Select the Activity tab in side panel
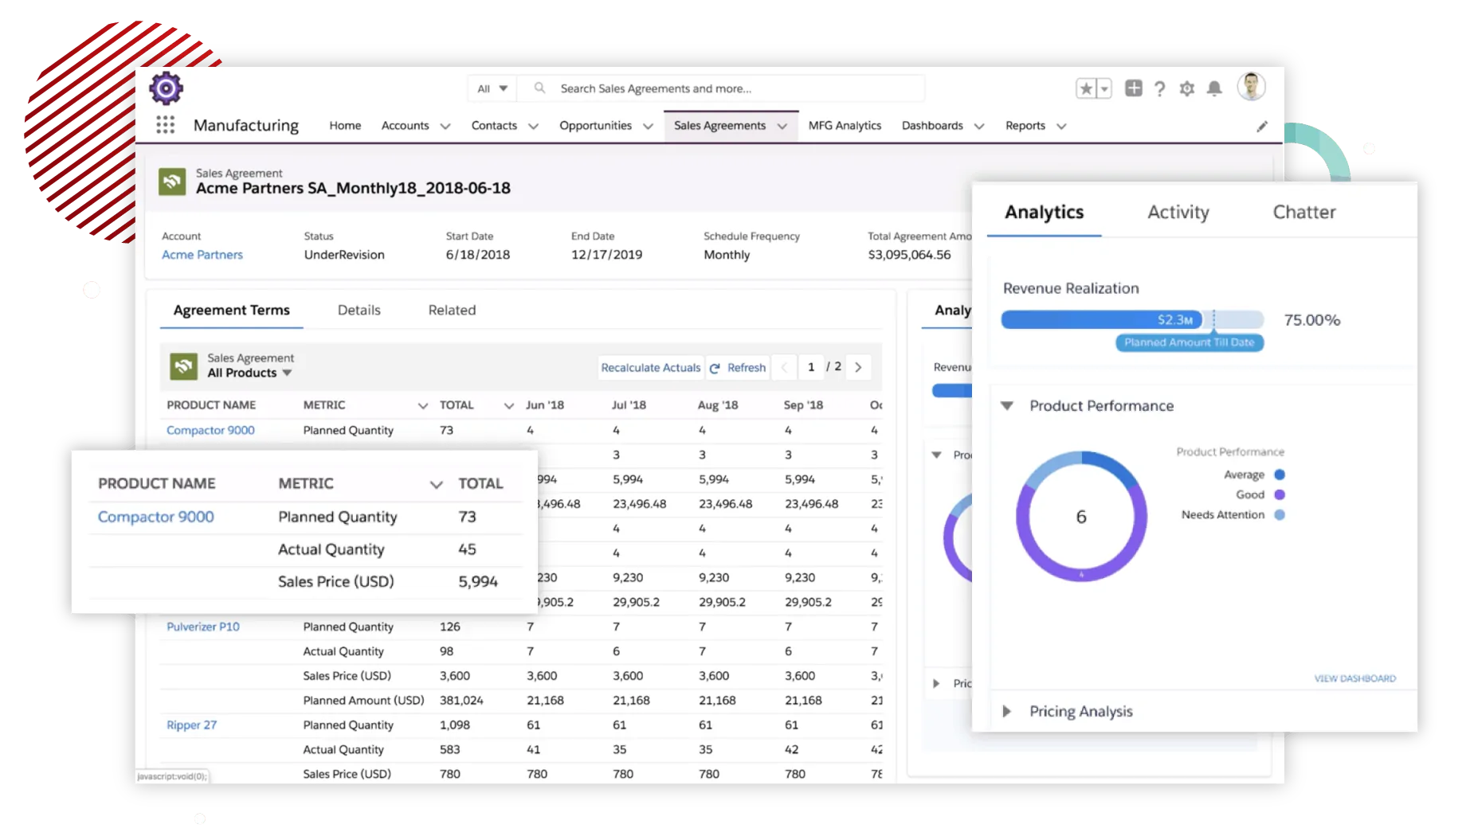The height and width of the screenshot is (836, 1470). coord(1178,213)
